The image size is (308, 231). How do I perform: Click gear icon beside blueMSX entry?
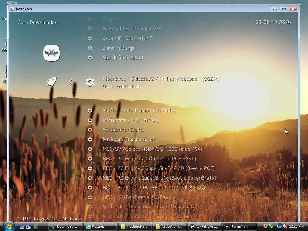click(x=90, y=149)
